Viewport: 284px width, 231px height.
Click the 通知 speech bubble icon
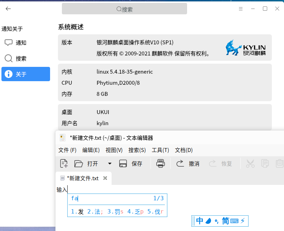[9, 43]
